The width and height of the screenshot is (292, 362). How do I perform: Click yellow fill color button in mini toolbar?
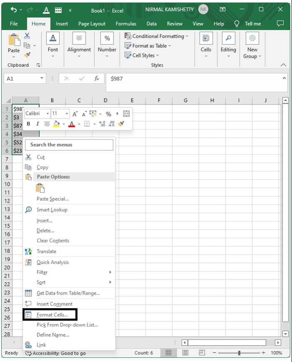point(56,124)
